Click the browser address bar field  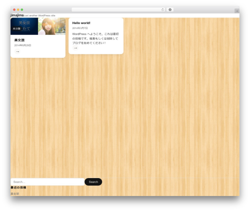coord(118,10)
